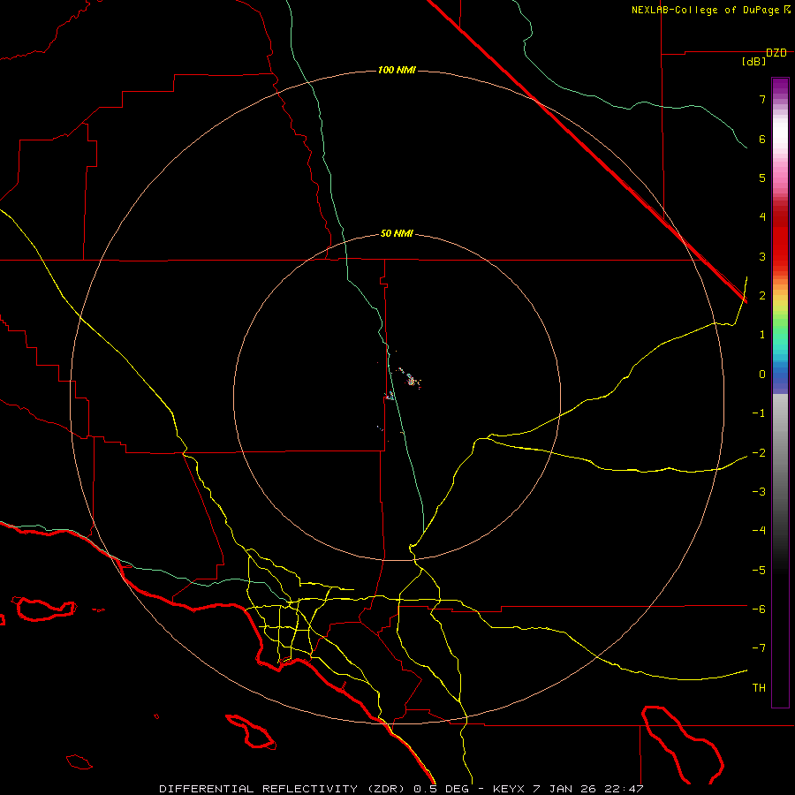This screenshot has width=795, height=795.
Task: Select the purple top of color scale
Action: (780, 84)
